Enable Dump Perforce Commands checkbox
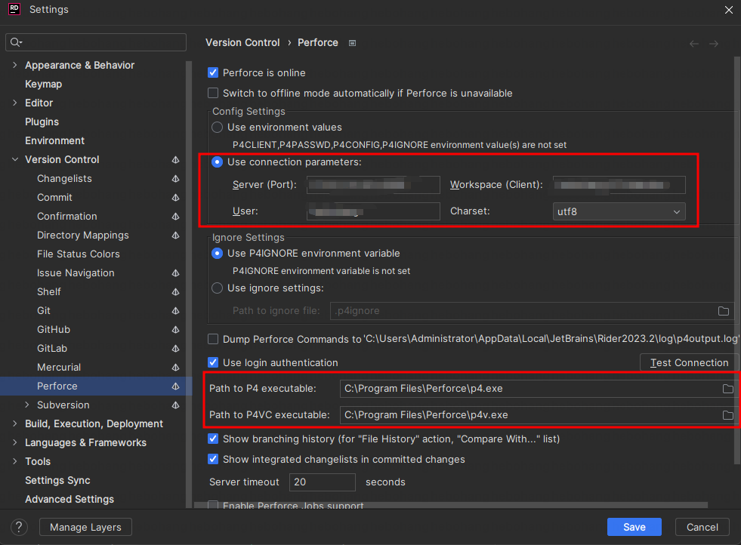 213,339
